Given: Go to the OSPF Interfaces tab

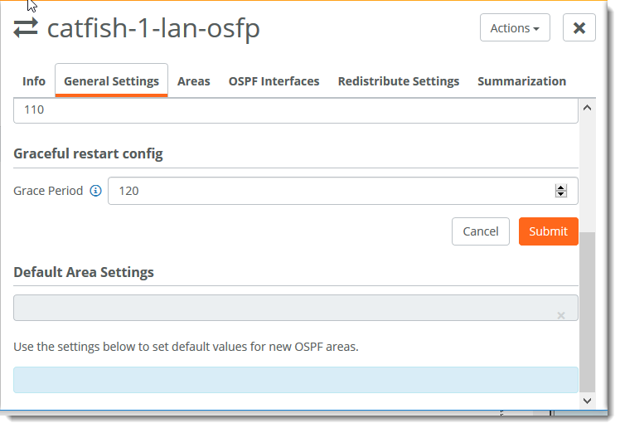Looking at the screenshot, I should [x=274, y=81].
